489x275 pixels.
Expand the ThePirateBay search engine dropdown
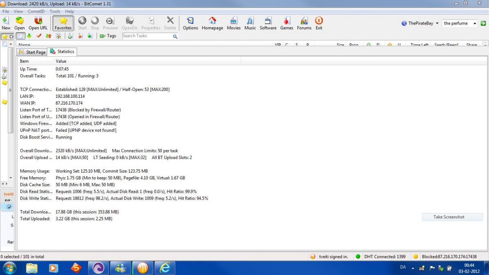437,24
